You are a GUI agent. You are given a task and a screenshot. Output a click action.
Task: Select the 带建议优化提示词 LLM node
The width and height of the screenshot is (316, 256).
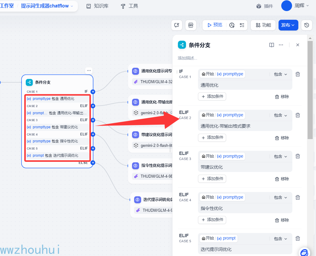tap(150, 140)
